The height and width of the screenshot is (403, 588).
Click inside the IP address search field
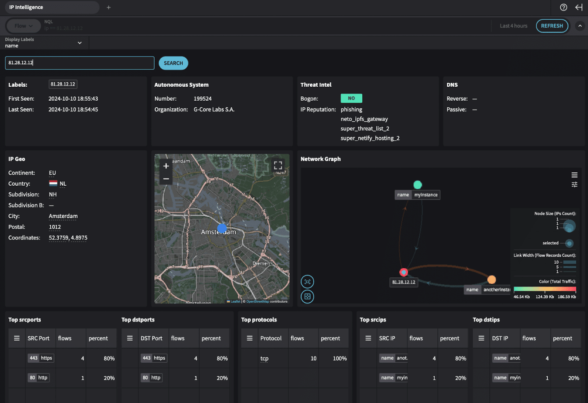79,63
